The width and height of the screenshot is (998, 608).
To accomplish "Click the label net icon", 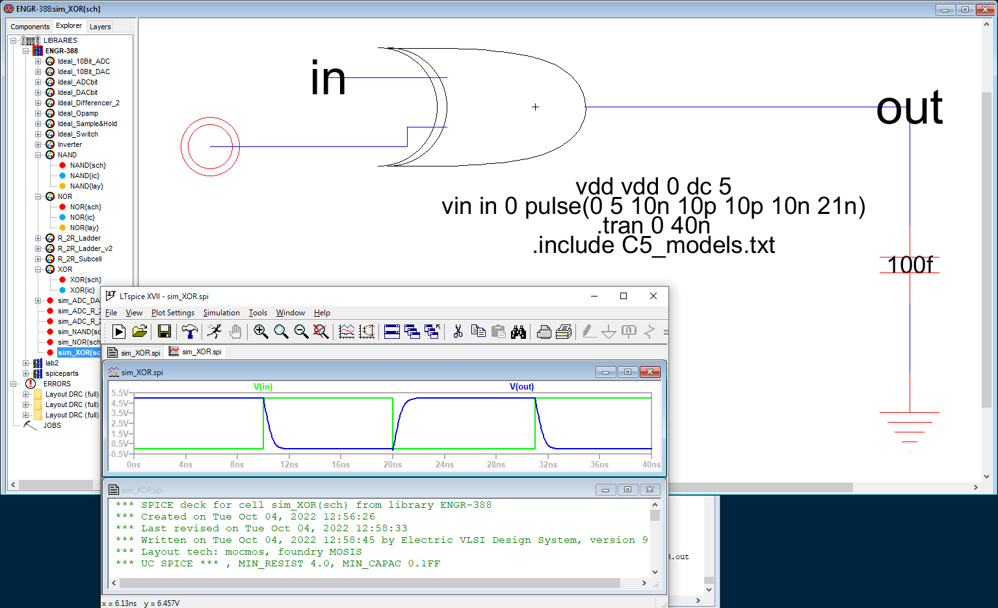I will click(629, 332).
